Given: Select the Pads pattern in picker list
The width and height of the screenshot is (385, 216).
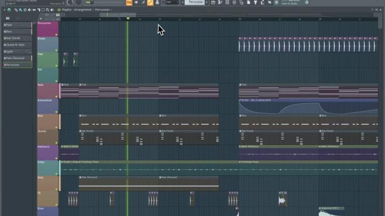Looking at the screenshot, I should (18, 25).
